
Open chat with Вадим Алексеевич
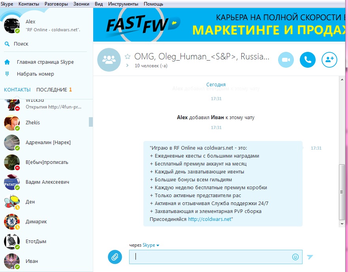pos(46,182)
